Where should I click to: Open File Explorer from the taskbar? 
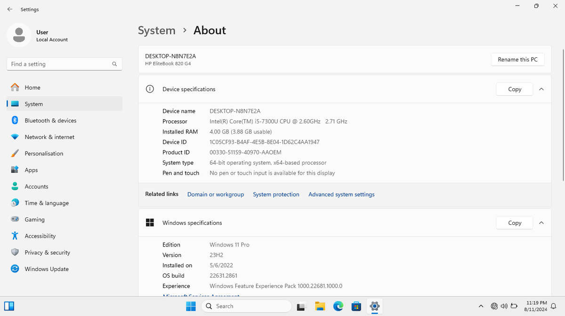320,306
